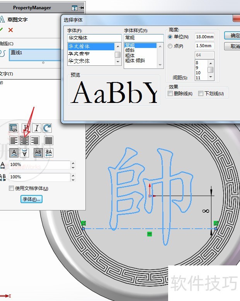Select size 9 in point list
Screen dimensions: 240x301
[201, 68]
